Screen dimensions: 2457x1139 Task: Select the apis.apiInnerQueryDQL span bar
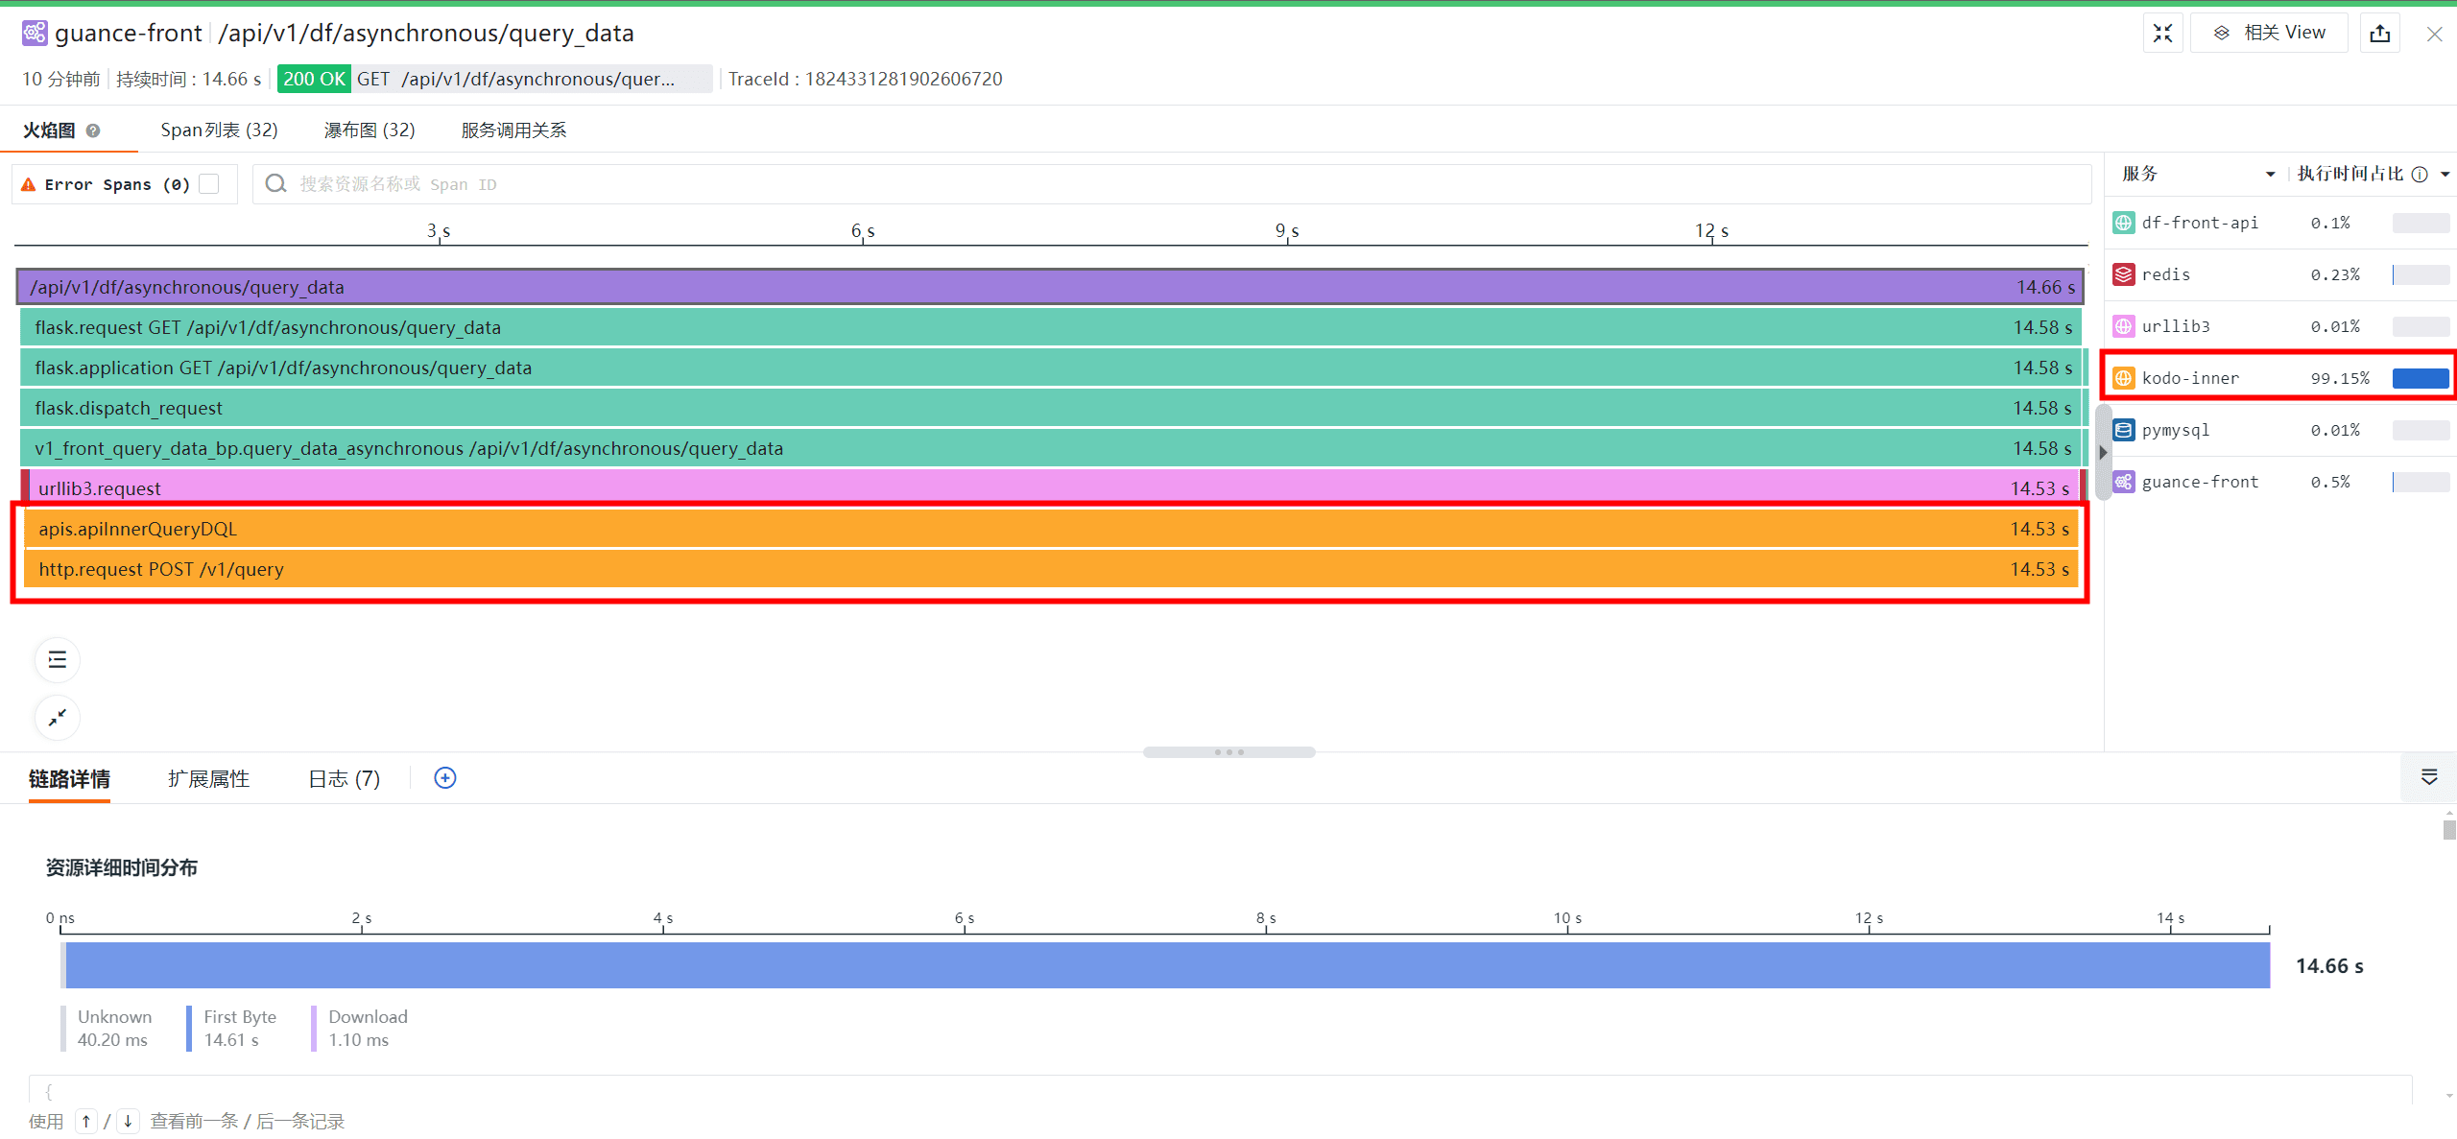click(1051, 529)
